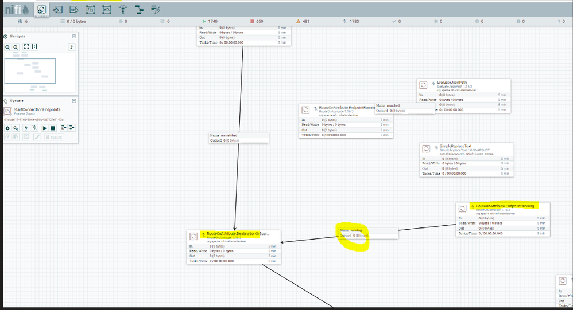Zoom in using the Navigate panel

click(x=7, y=47)
